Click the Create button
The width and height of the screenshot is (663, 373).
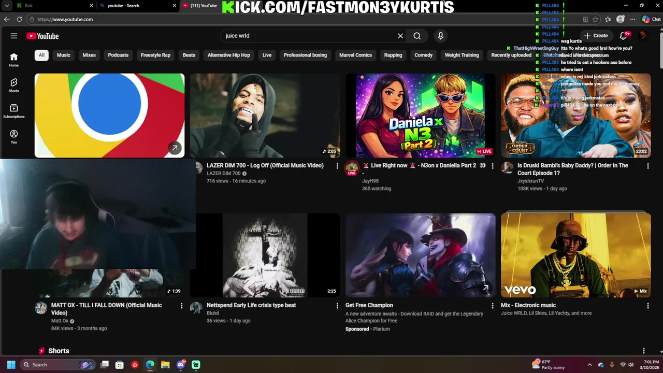(x=596, y=36)
